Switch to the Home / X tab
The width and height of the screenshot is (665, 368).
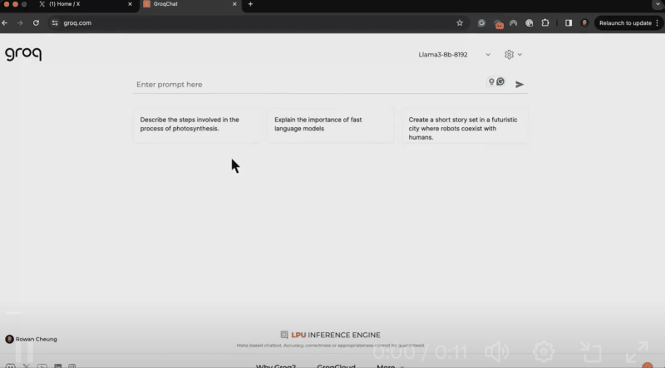point(85,4)
